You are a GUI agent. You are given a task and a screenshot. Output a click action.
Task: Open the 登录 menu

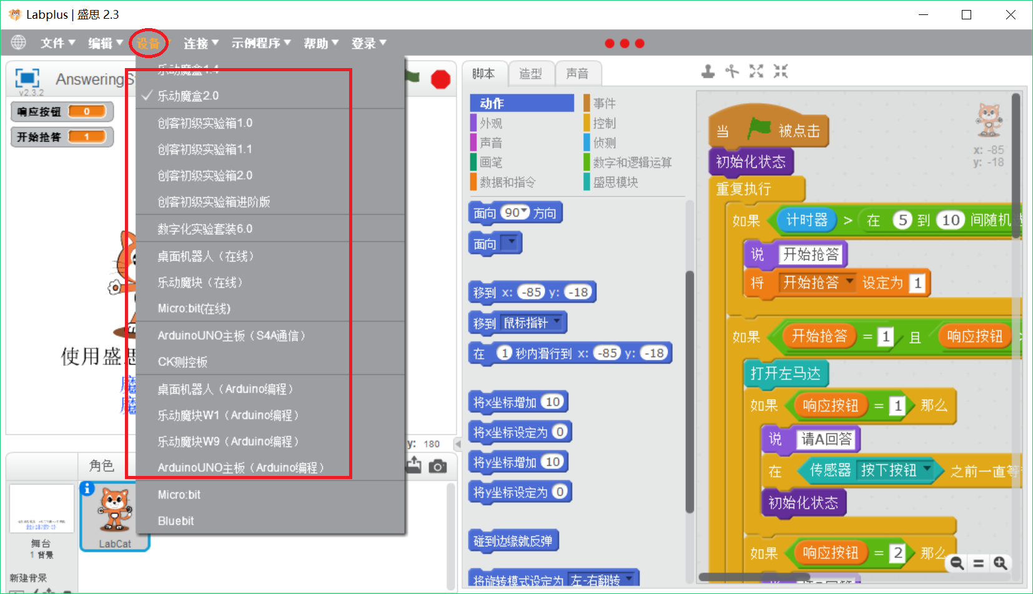[x=368, y=43]
